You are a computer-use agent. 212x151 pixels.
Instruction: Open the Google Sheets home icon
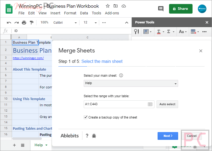[x=9, y=9]
